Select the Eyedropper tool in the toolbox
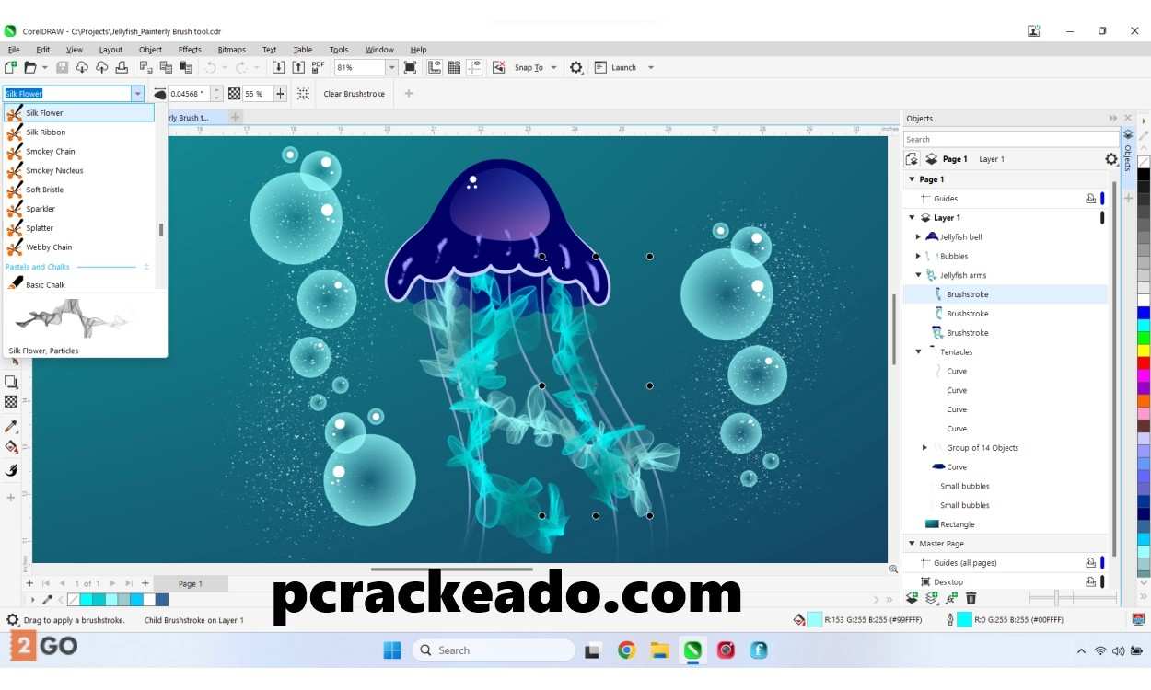The height and width of the screenshot is (690, 1151). pyautogui.click(x=11, y=426)
